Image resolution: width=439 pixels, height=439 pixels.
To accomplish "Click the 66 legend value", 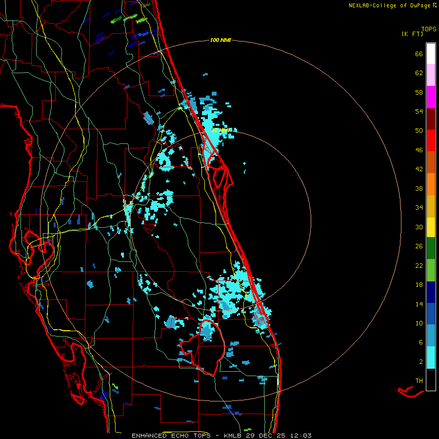I will pos(419,54).
